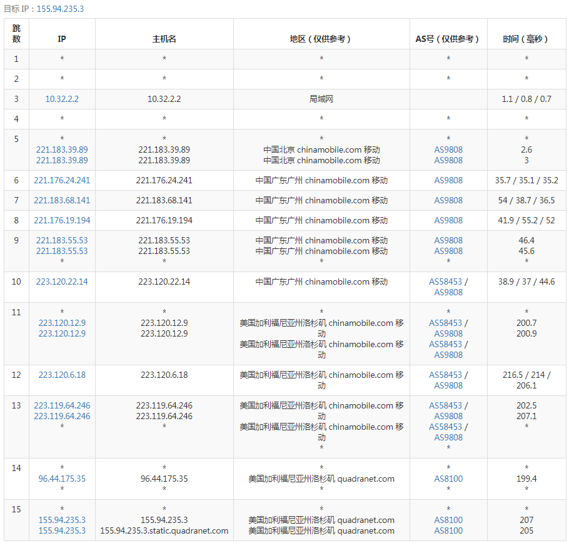569x543 pixels.
Task: Open the AS8100 link in the hop 14 row
Action: click(448, 479)
